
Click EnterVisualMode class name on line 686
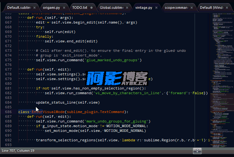pyautogui.click(x=48, y=112)
